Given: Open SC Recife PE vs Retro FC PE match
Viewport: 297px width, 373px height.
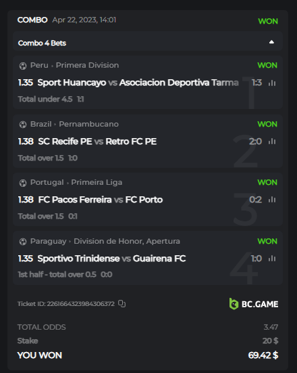Looking at the screenshot, I should (x=97, y=141).
